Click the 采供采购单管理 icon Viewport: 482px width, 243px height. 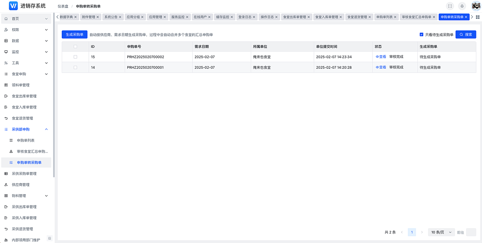click(6, 174)
